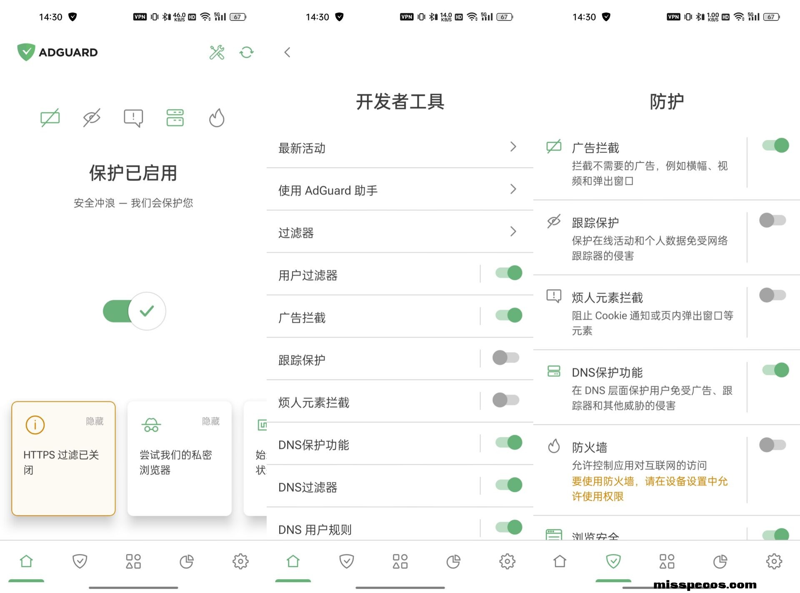The width and height of the screenshot is (800, 593).
Task: Toggle DNS保护功能 switch in developer tools
Action: click(x=509, y=443)
